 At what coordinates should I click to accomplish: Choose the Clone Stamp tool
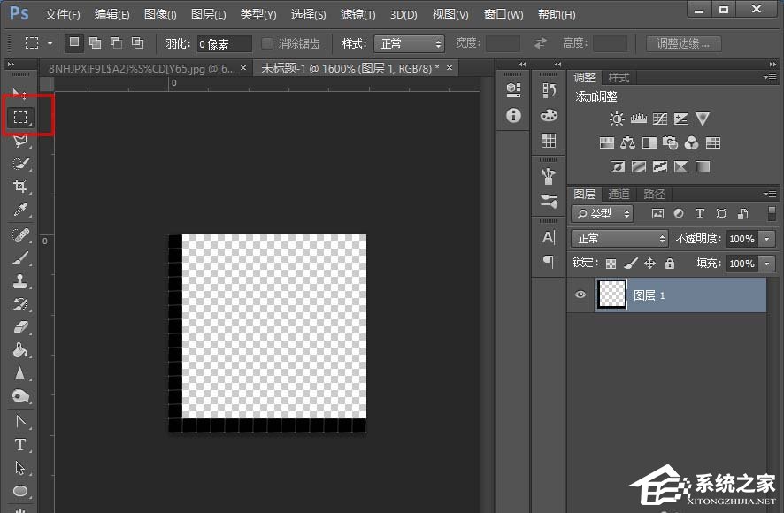[20, 280]
